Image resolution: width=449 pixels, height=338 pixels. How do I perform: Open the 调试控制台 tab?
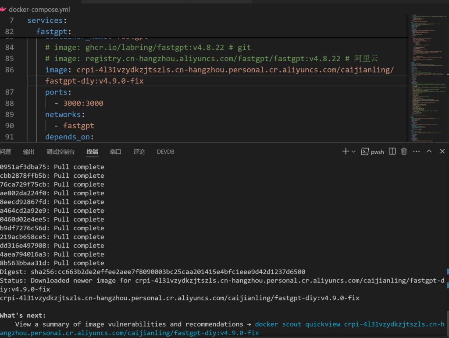pos(61,151)
